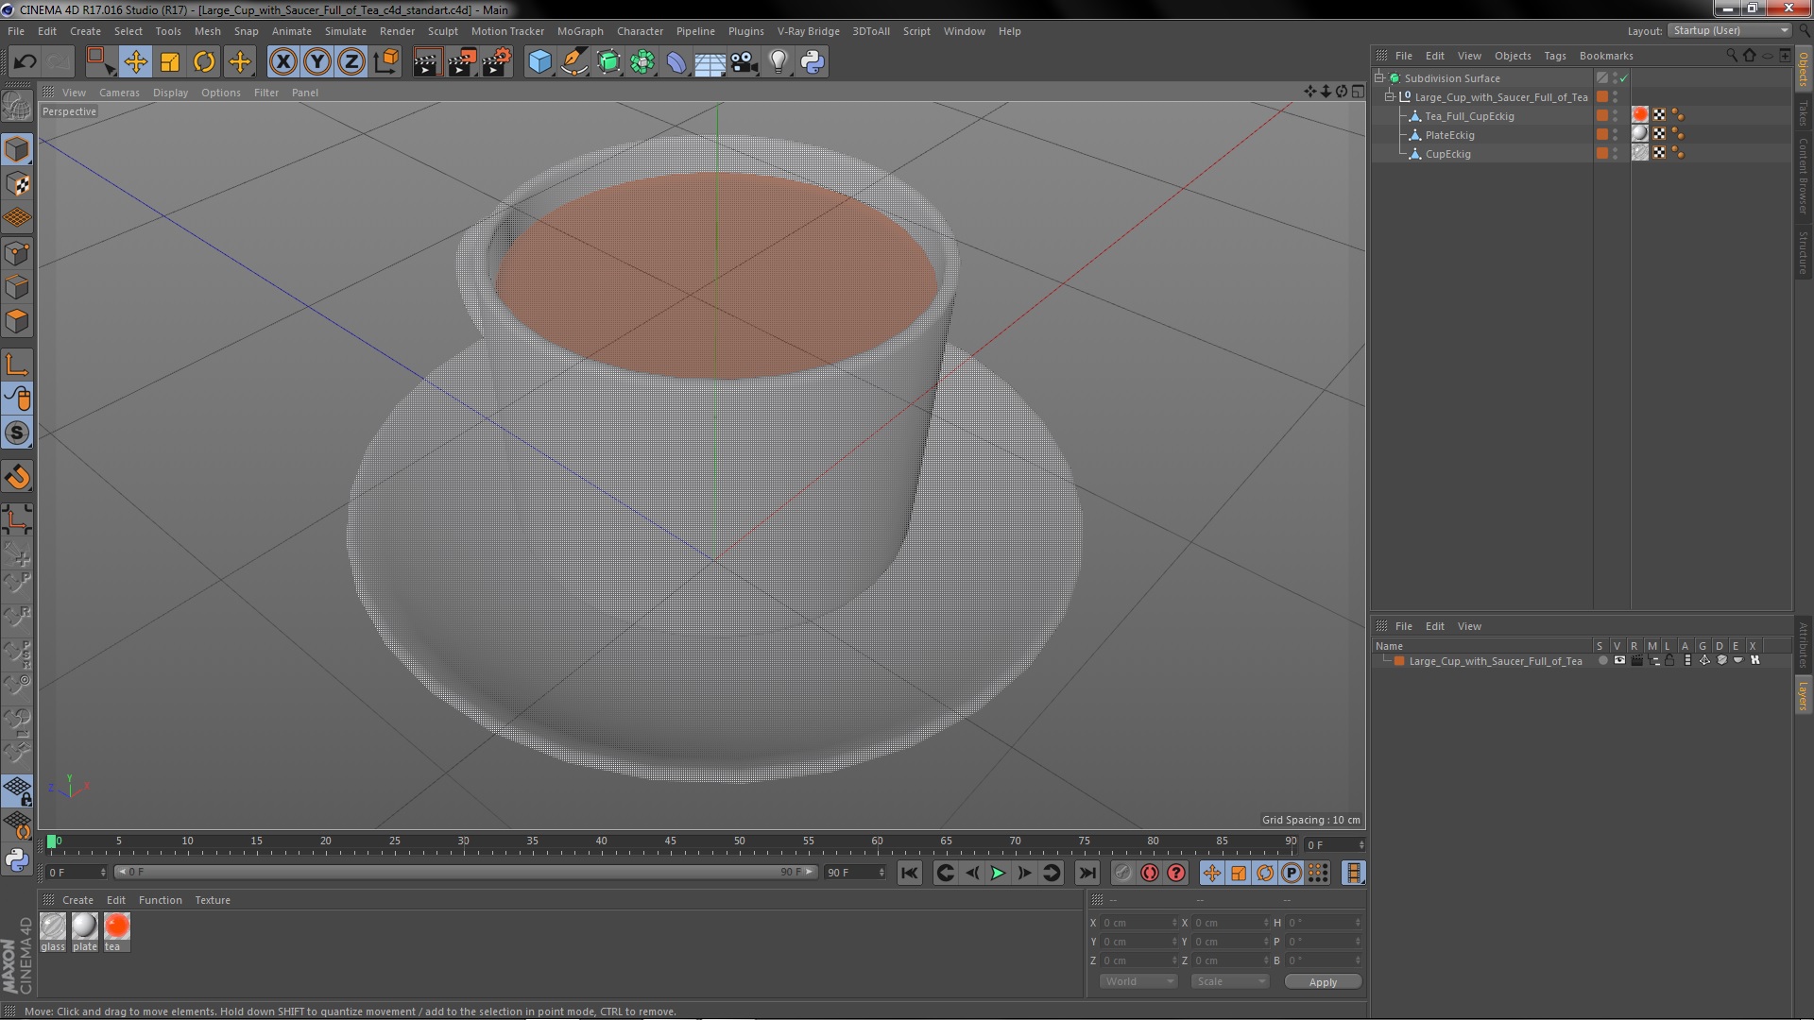Viewport: 1814px width, 1020px height.
Task: Click the Apply button
Action: tap(1322, 982)
